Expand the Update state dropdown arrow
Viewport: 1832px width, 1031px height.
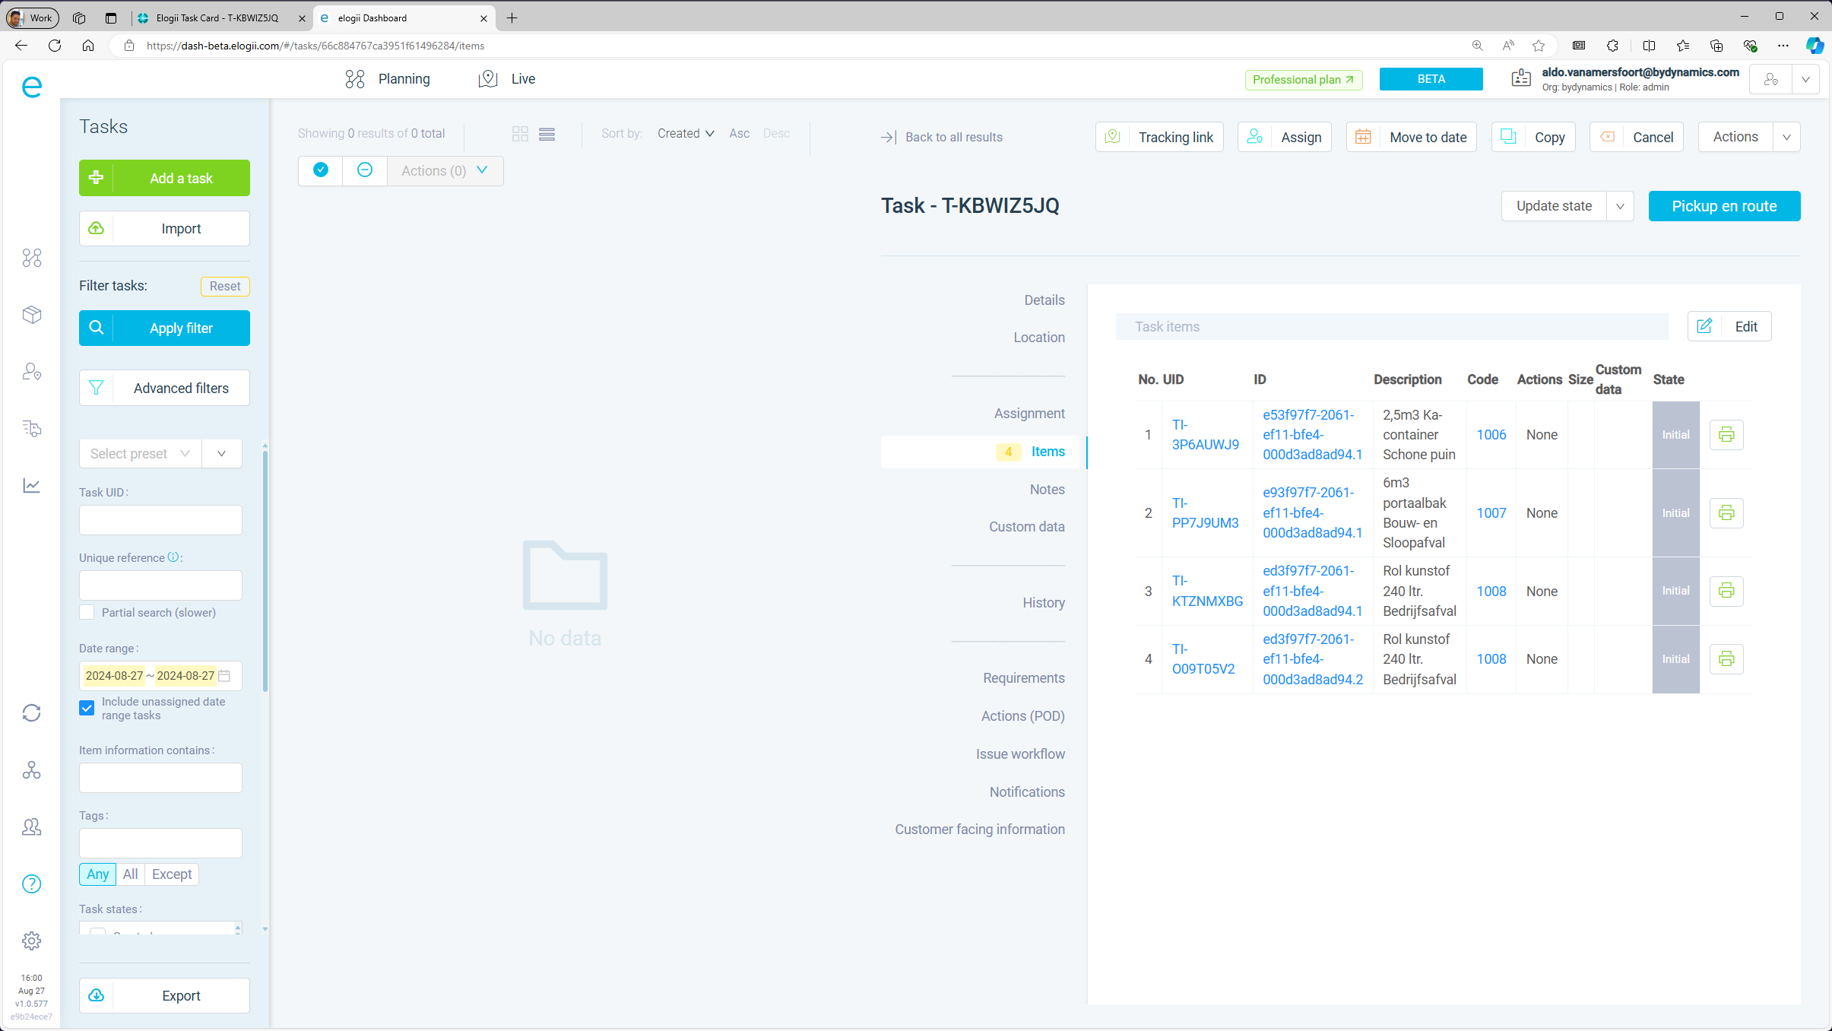pyautogui.click(x=1620, y=206)
